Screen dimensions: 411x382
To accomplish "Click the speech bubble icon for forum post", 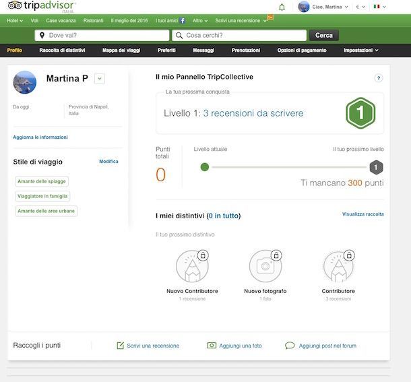I will tap(290, 346).
